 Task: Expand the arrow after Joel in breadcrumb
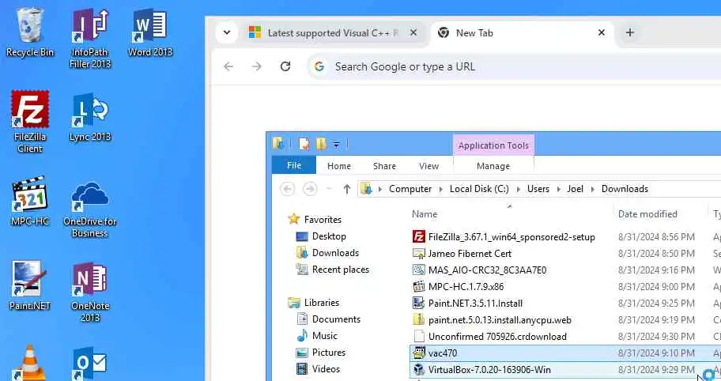[x=592, y=189]
